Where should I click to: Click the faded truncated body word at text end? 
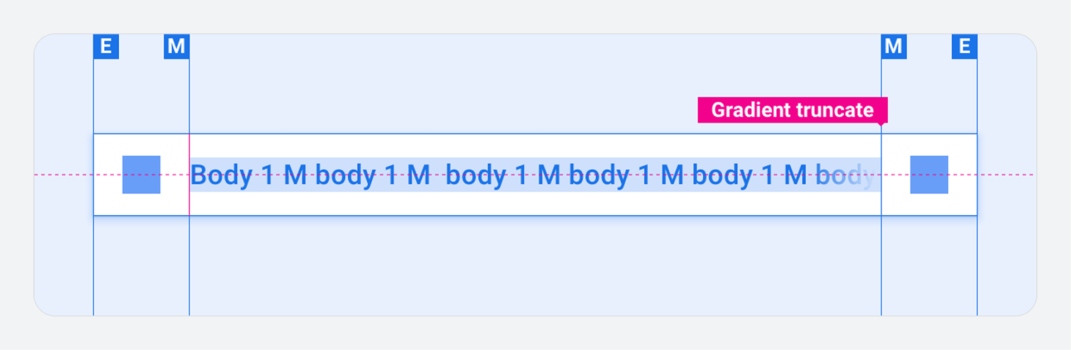click(x=845, y=176)
